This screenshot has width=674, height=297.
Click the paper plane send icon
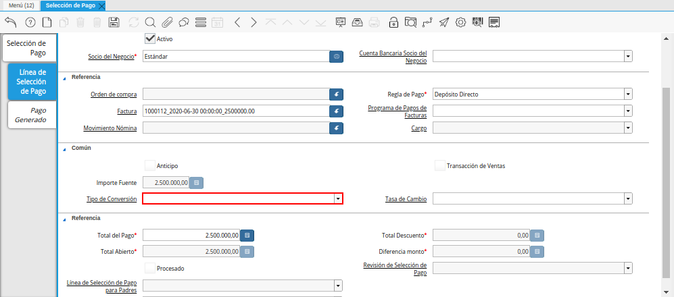click(x=443, y=22)
